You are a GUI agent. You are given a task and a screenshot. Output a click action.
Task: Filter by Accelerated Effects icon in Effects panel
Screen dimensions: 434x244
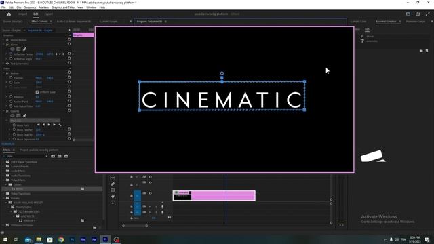pos(53,156)
